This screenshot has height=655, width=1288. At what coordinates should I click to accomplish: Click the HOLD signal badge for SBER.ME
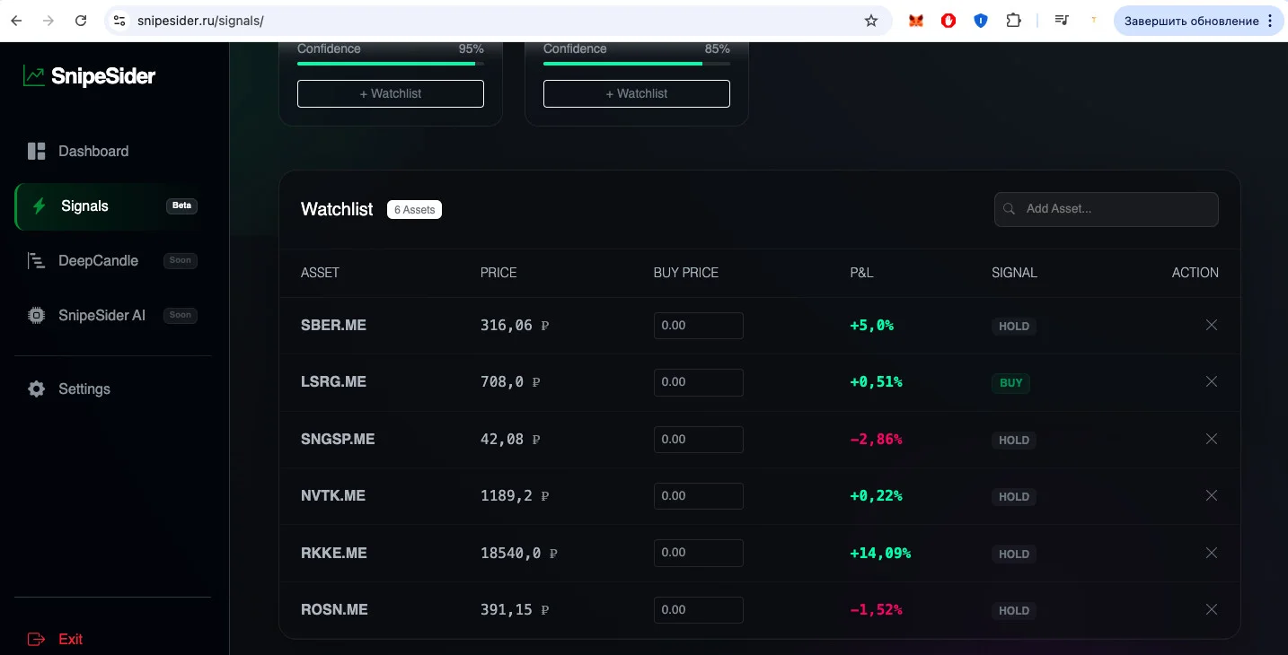click(x=1014, y=327)
